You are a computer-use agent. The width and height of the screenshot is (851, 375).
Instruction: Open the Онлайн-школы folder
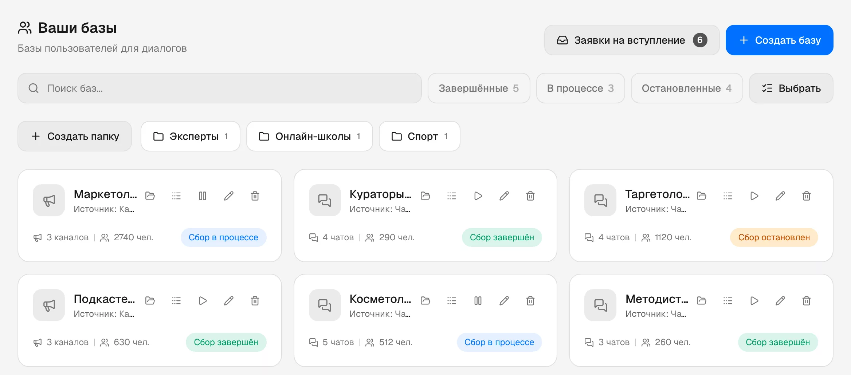click(310, 136)
